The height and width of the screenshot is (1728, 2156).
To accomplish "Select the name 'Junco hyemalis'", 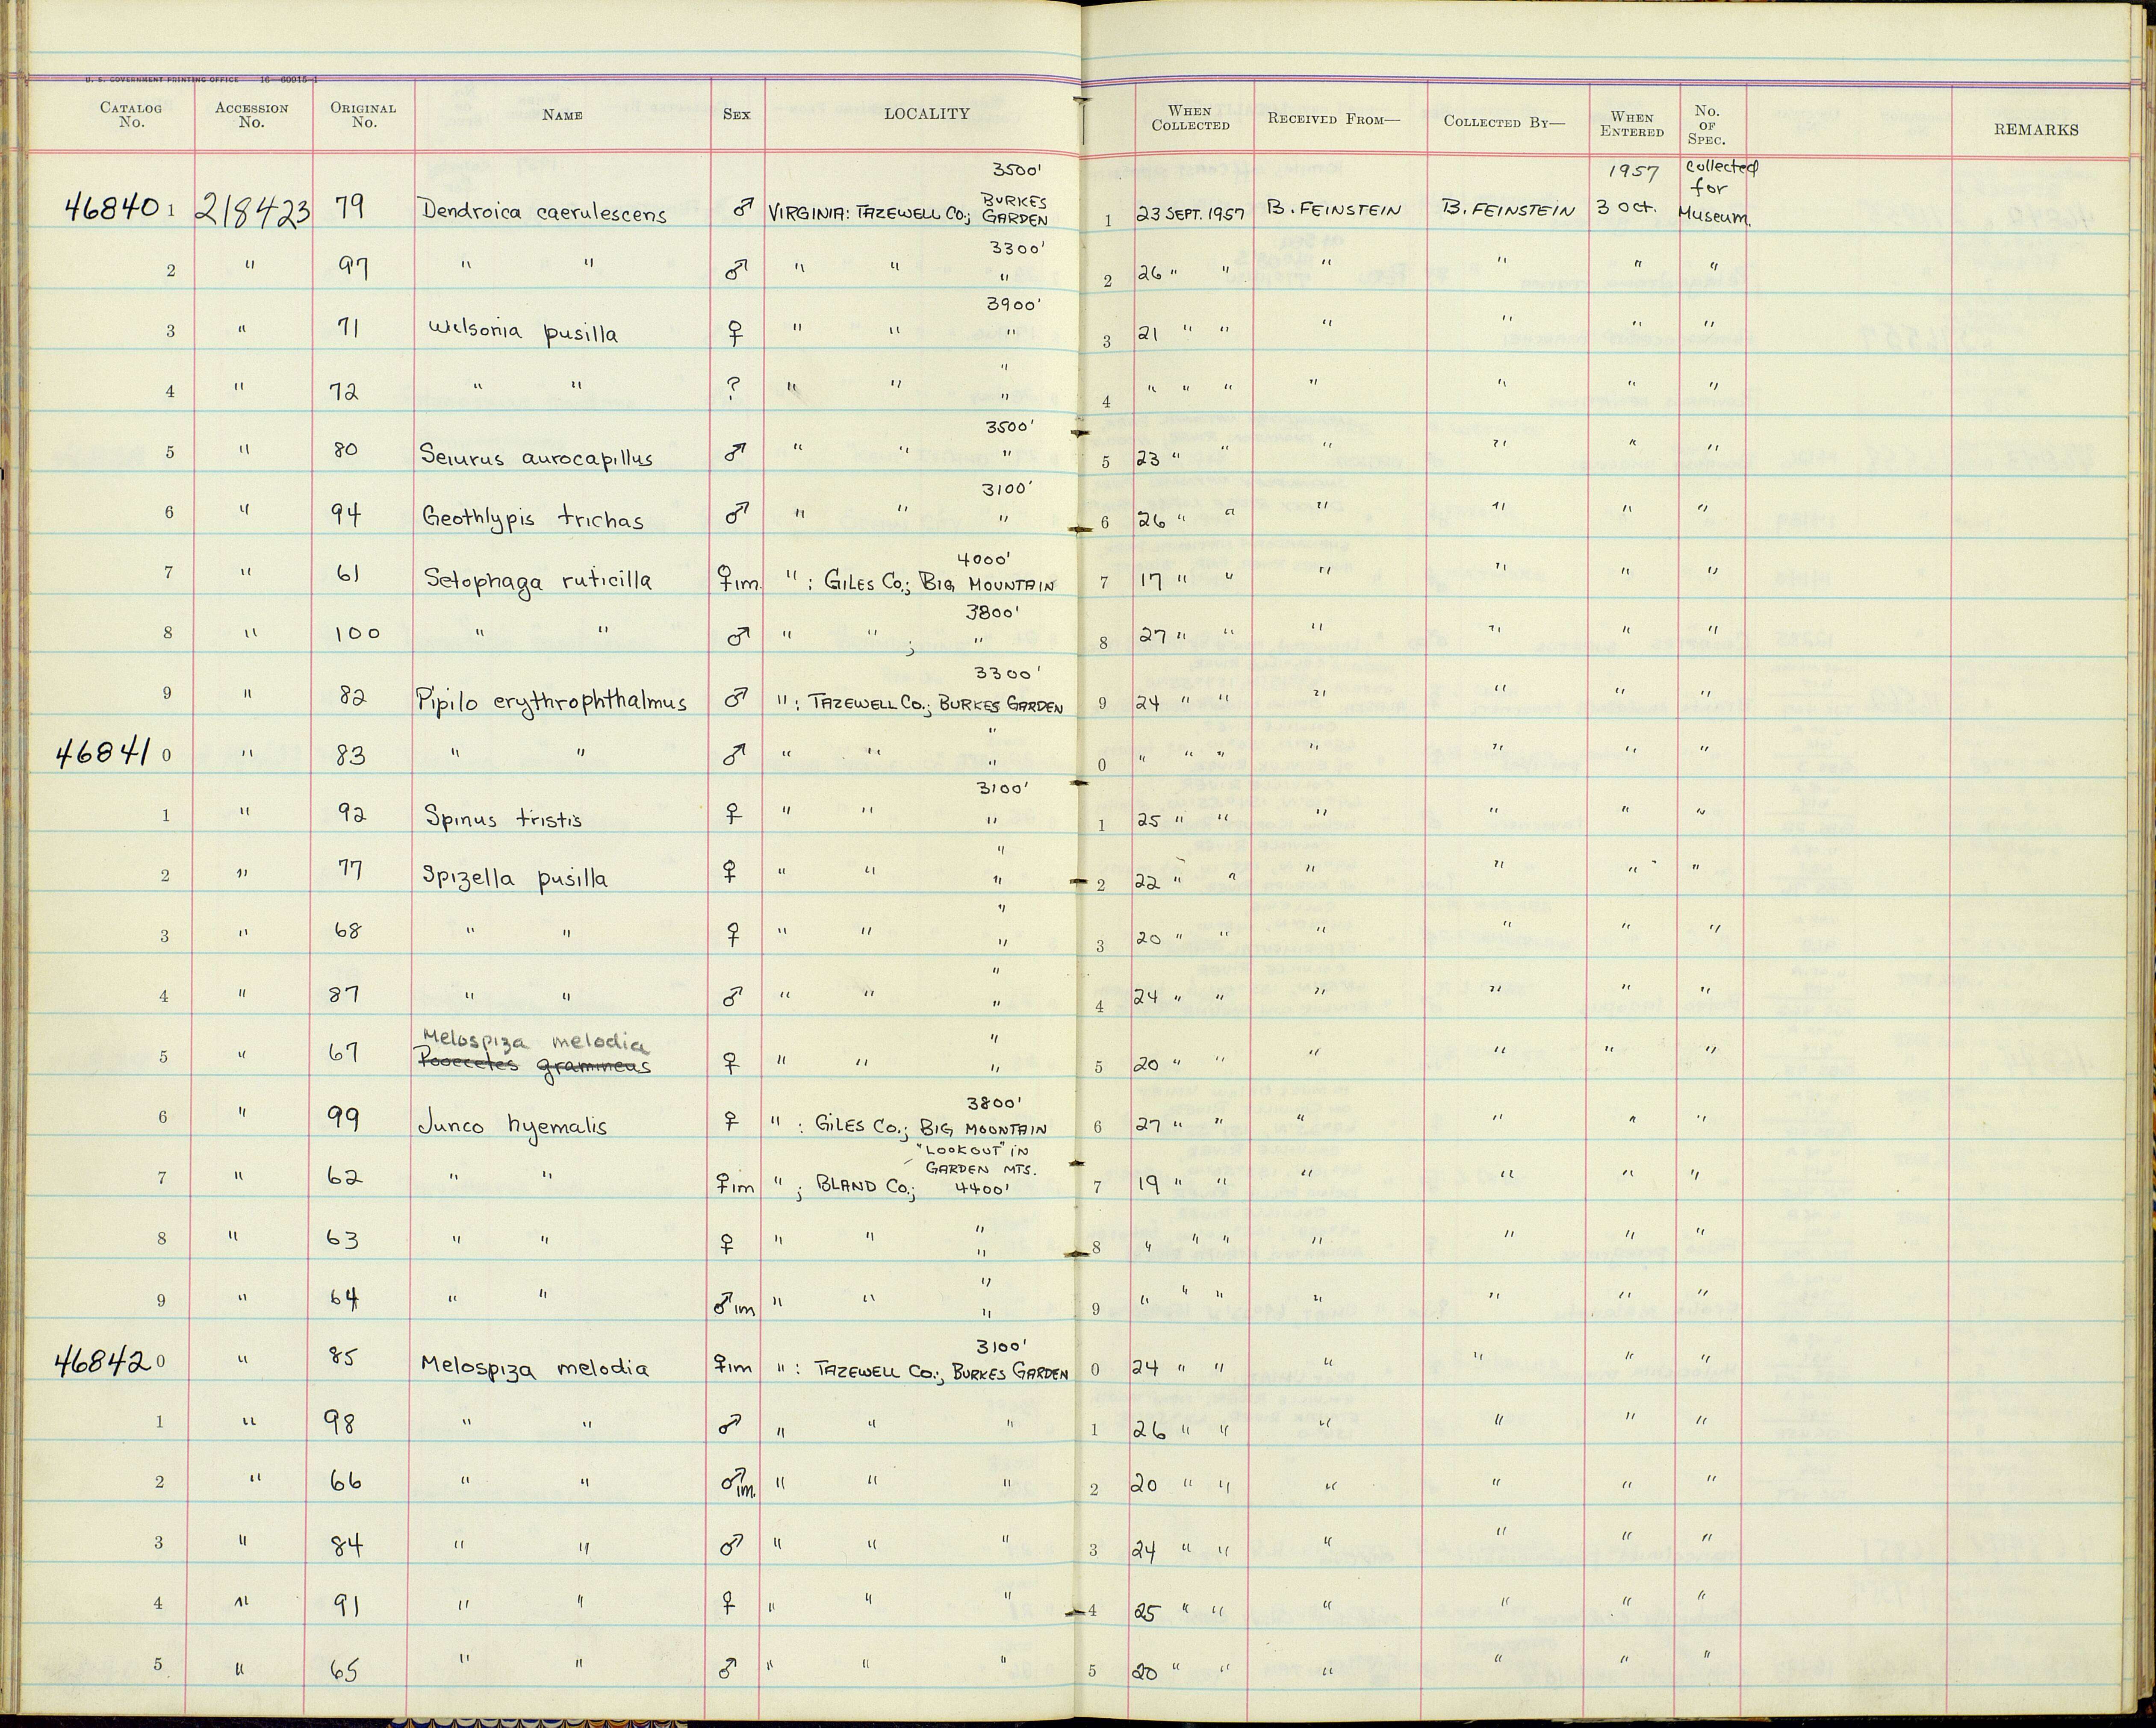I will [513, 1127].
